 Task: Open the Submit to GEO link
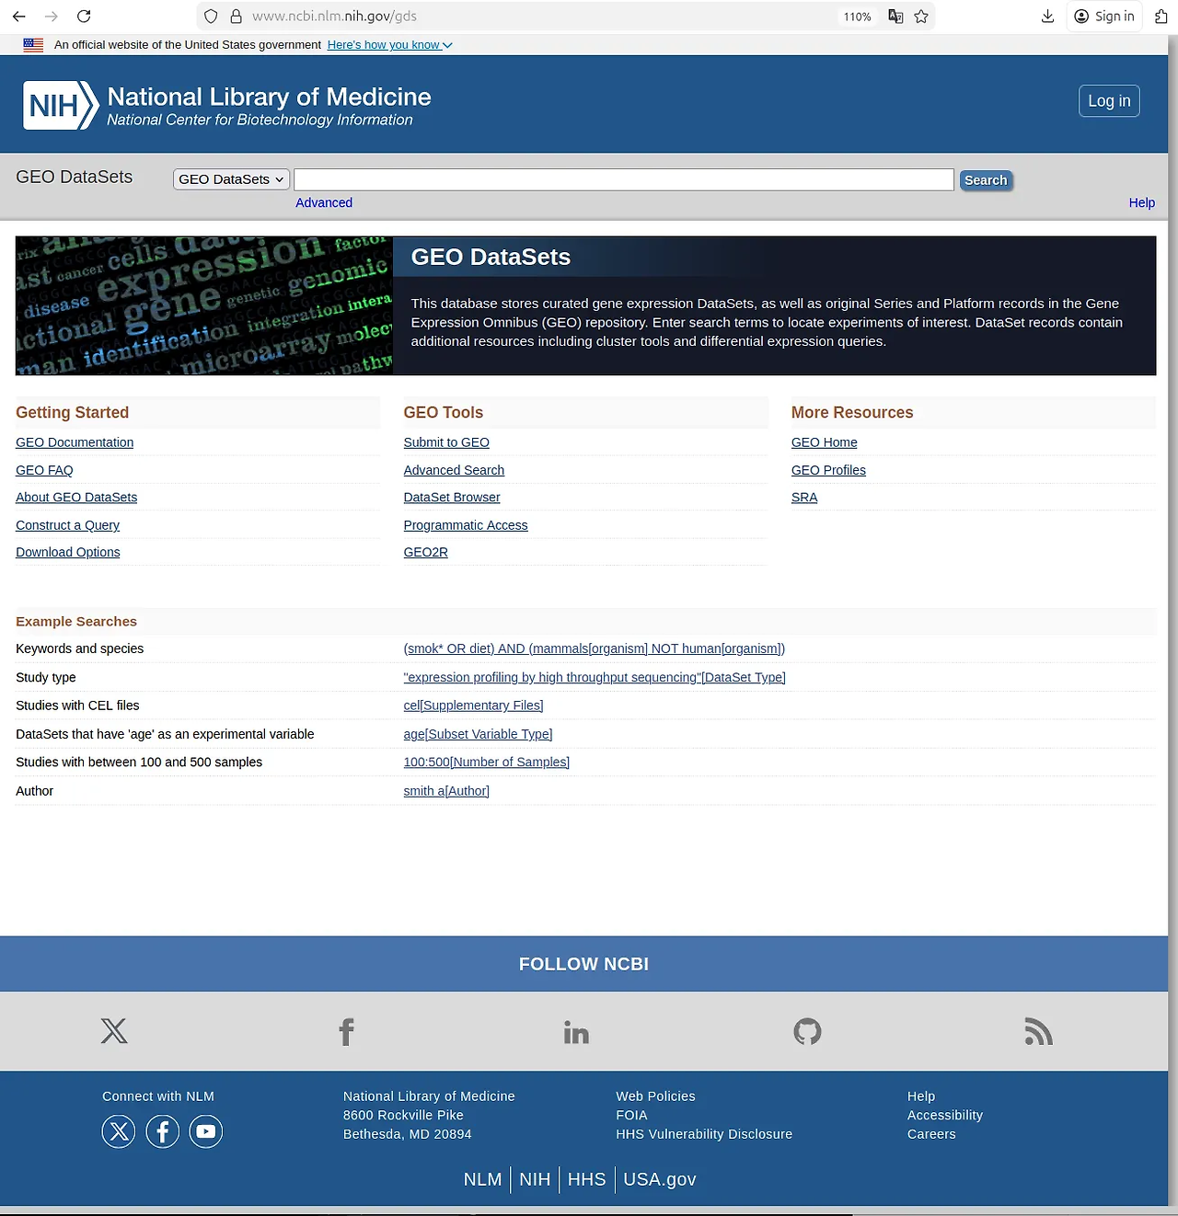click(x=446, y=442)
